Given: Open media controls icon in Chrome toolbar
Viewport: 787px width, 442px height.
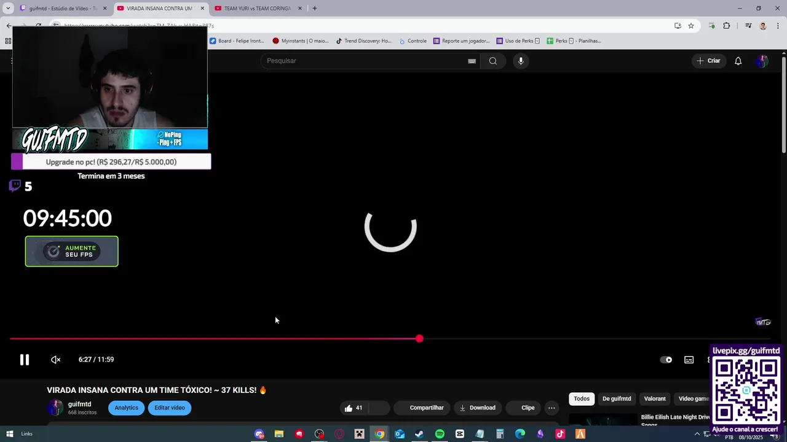Looking at the screenshot, I should pyautogui.click(x=748, y=26).
